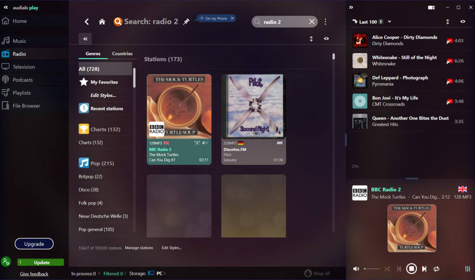The image size is (475, 280).
Task: Click the Upgrade button
Action: pos(34,244)
